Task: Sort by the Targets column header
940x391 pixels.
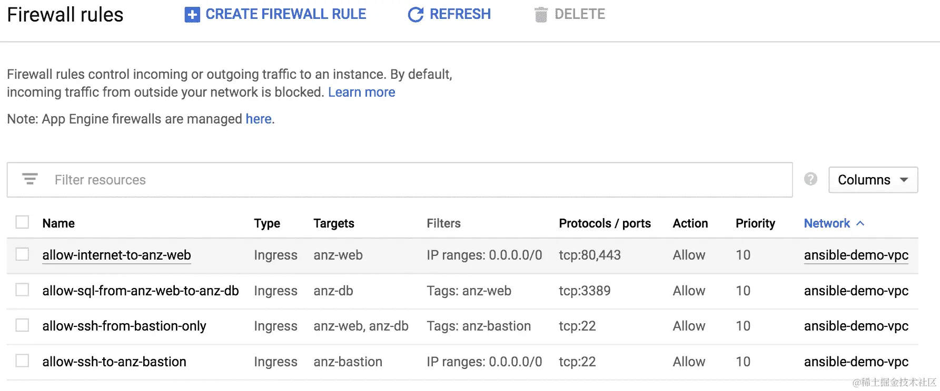Action: point(334,223)
